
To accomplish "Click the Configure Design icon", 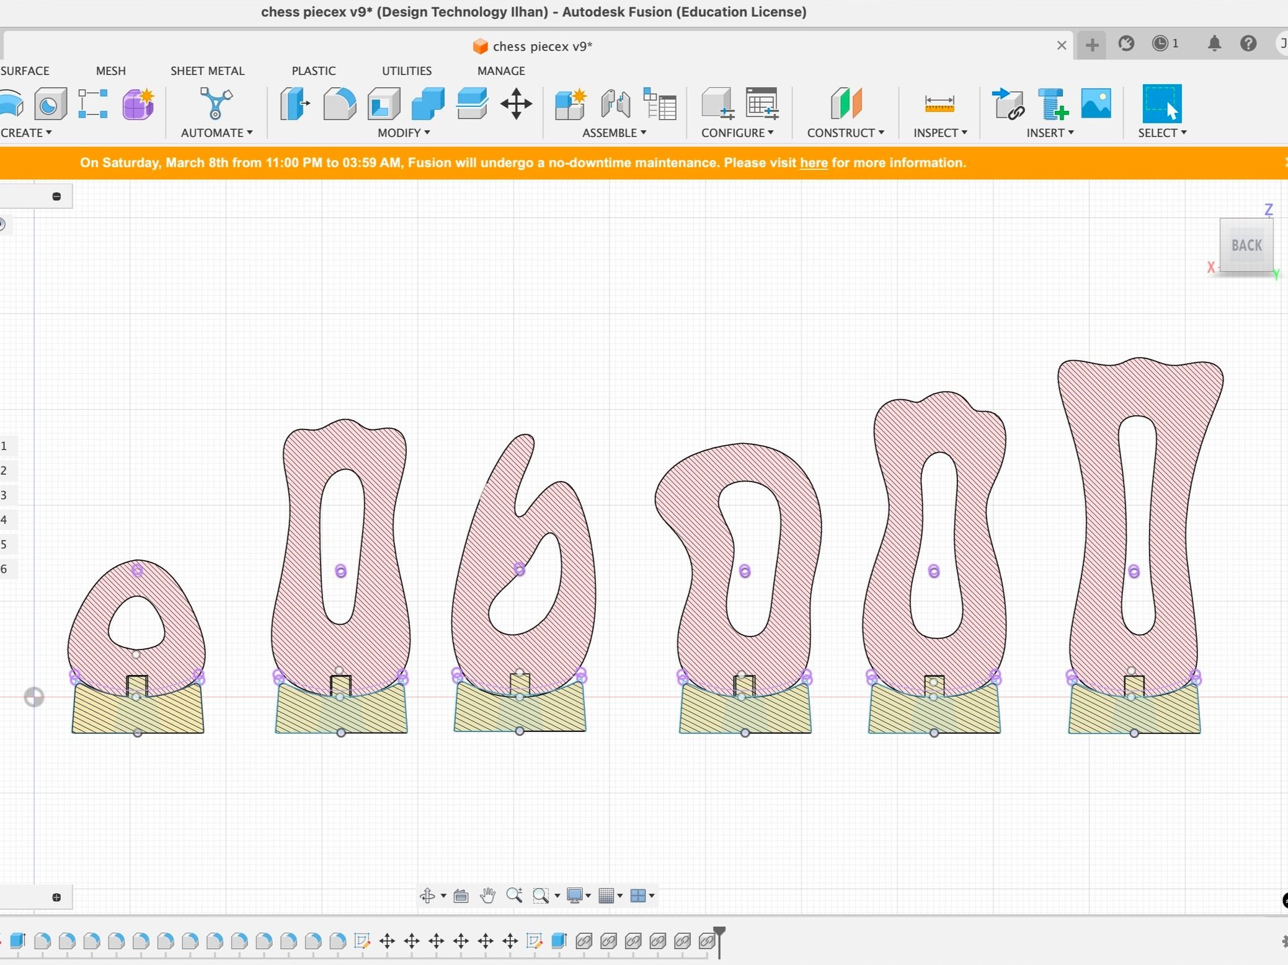I will click(717, 104).
